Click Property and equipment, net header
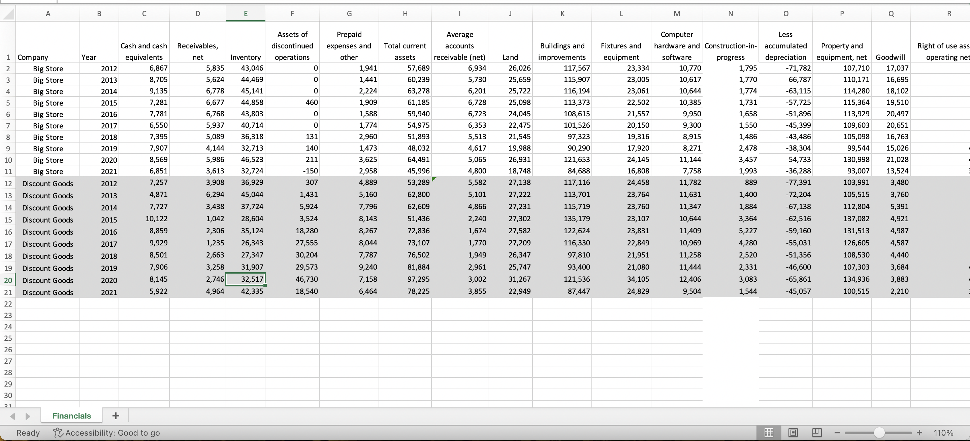 point(842,42)
